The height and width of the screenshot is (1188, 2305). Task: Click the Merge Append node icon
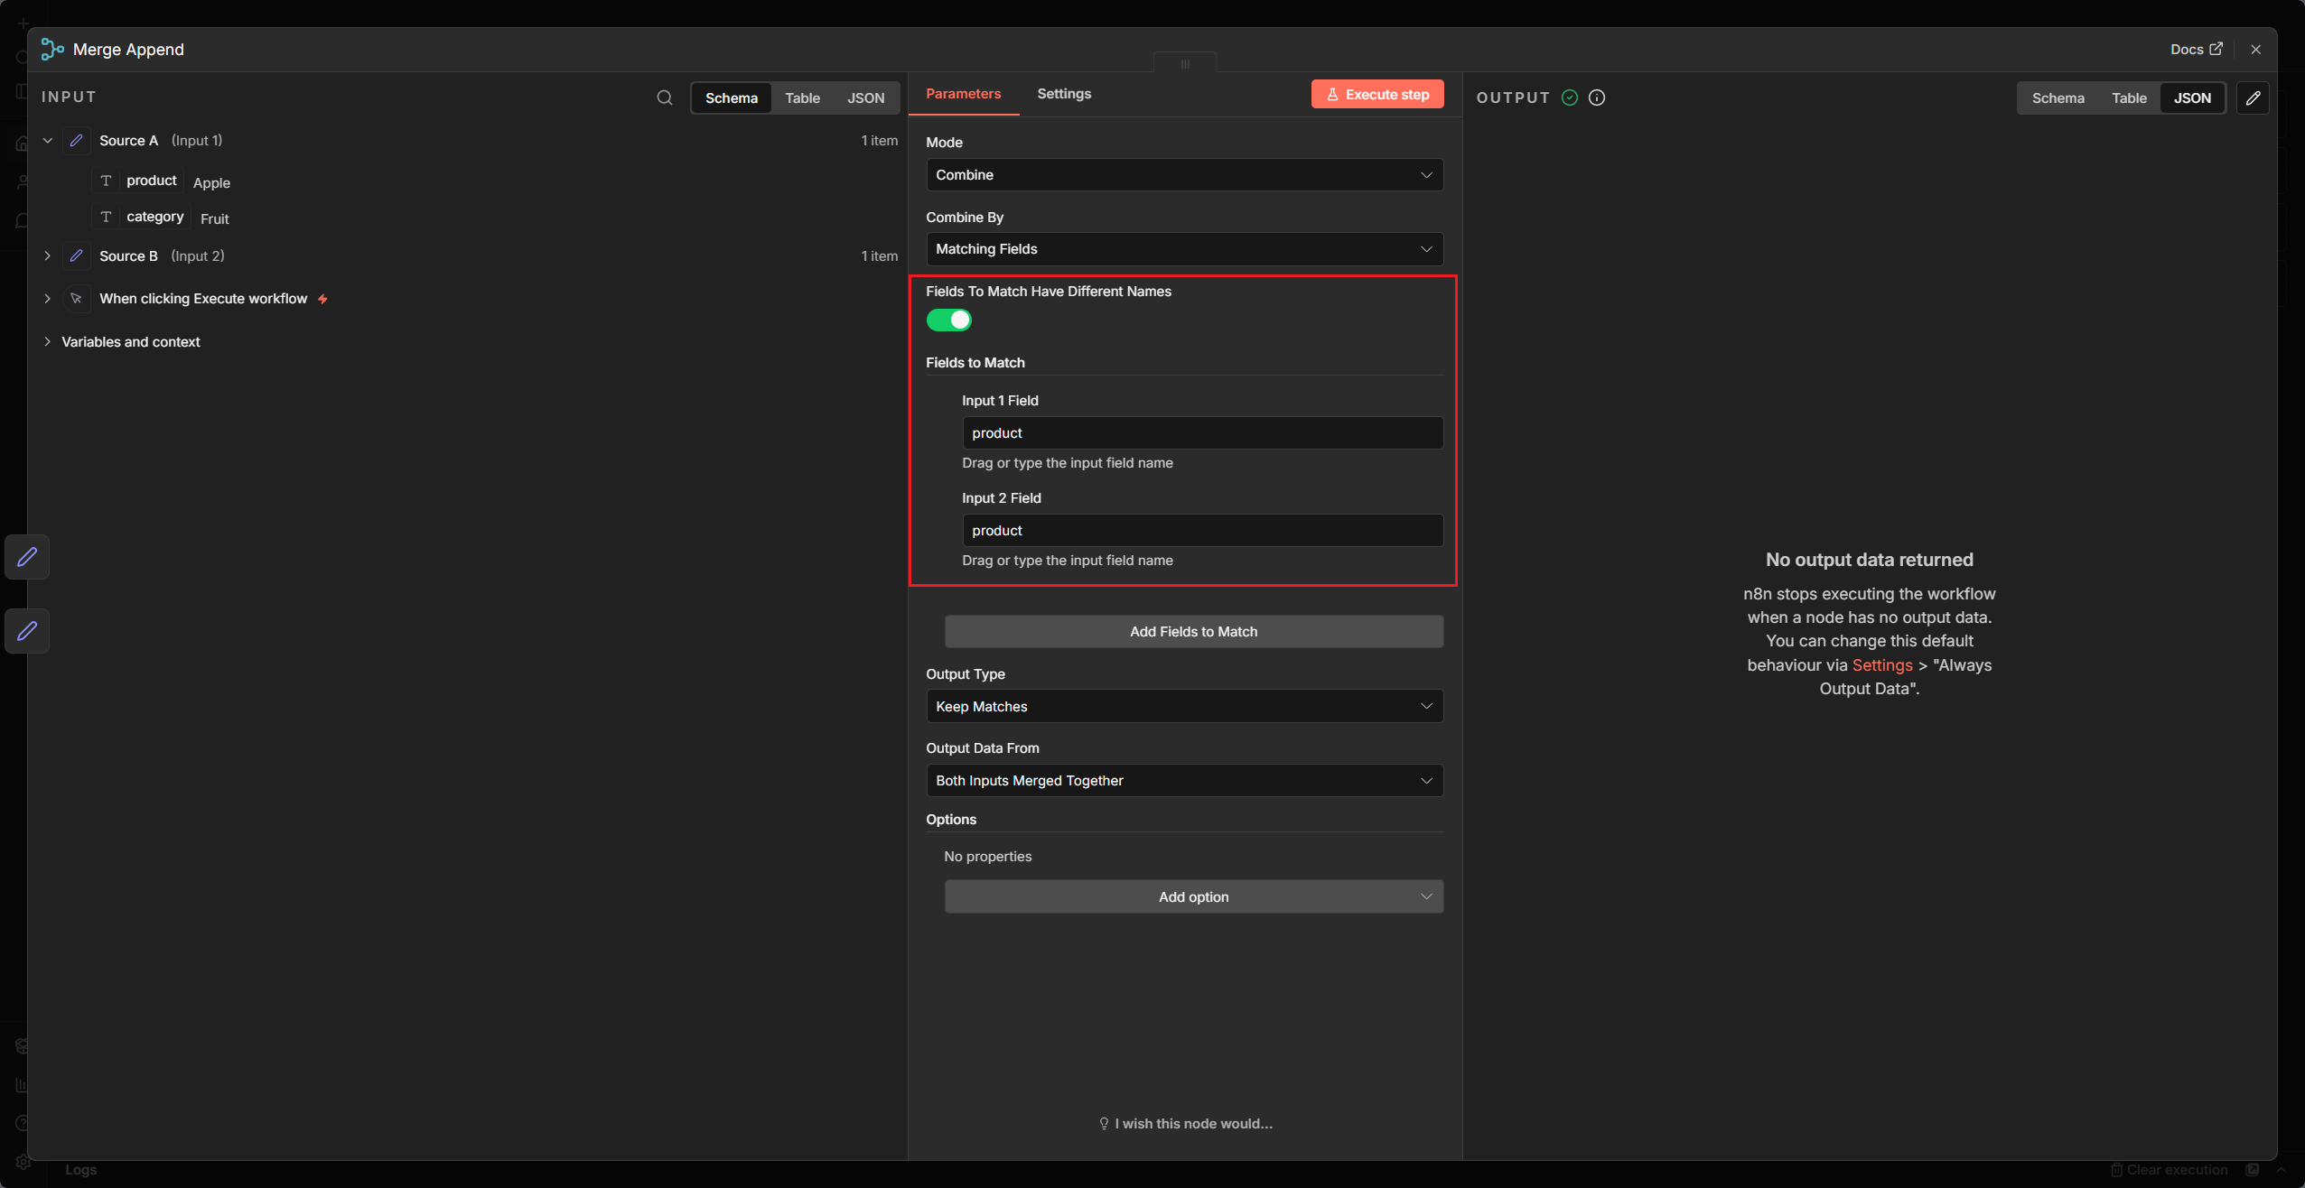(x=52, y=50)
